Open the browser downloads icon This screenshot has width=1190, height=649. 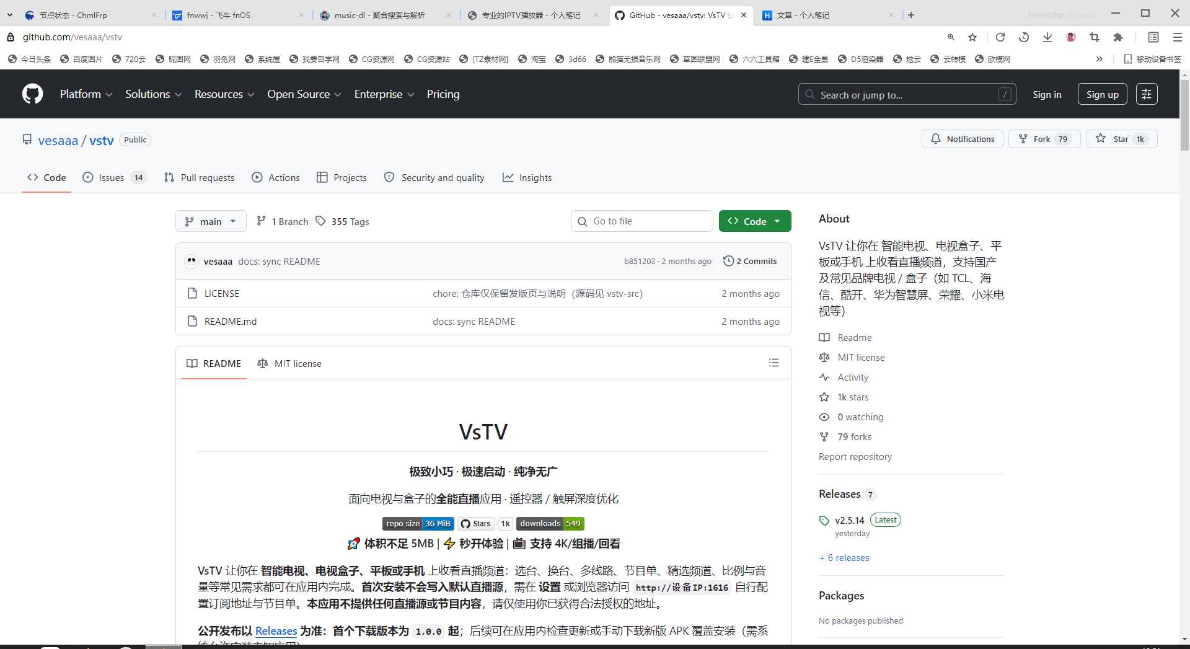click(x=1047, y=37)
